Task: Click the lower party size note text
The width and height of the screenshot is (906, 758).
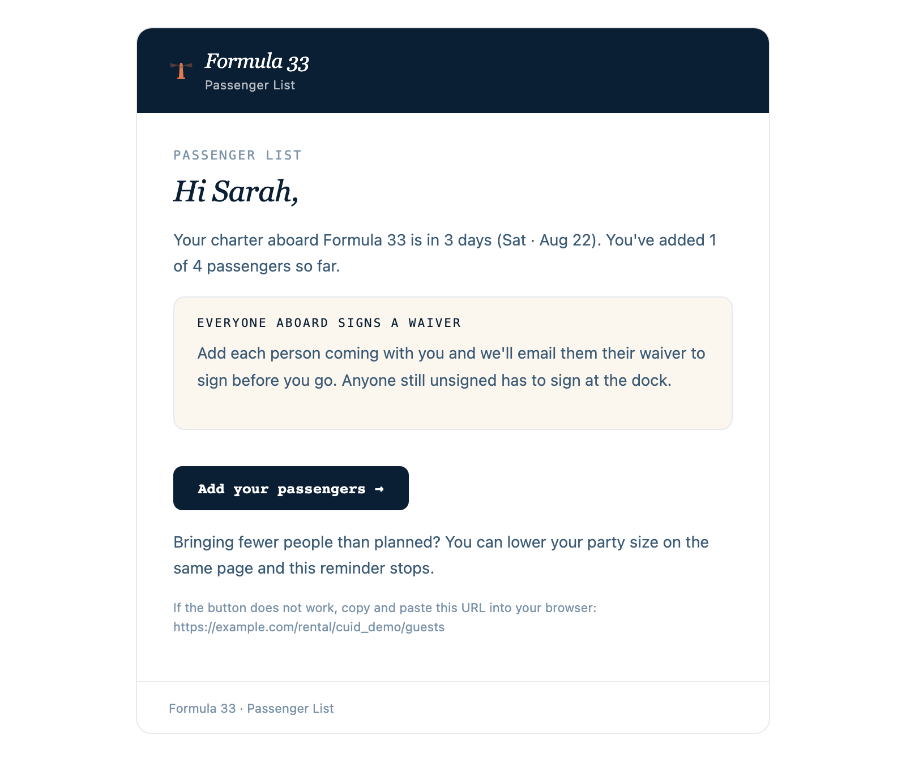Action: tap(441, 555)
